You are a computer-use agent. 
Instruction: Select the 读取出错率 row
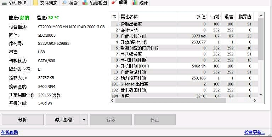click(x=184, y=24)
